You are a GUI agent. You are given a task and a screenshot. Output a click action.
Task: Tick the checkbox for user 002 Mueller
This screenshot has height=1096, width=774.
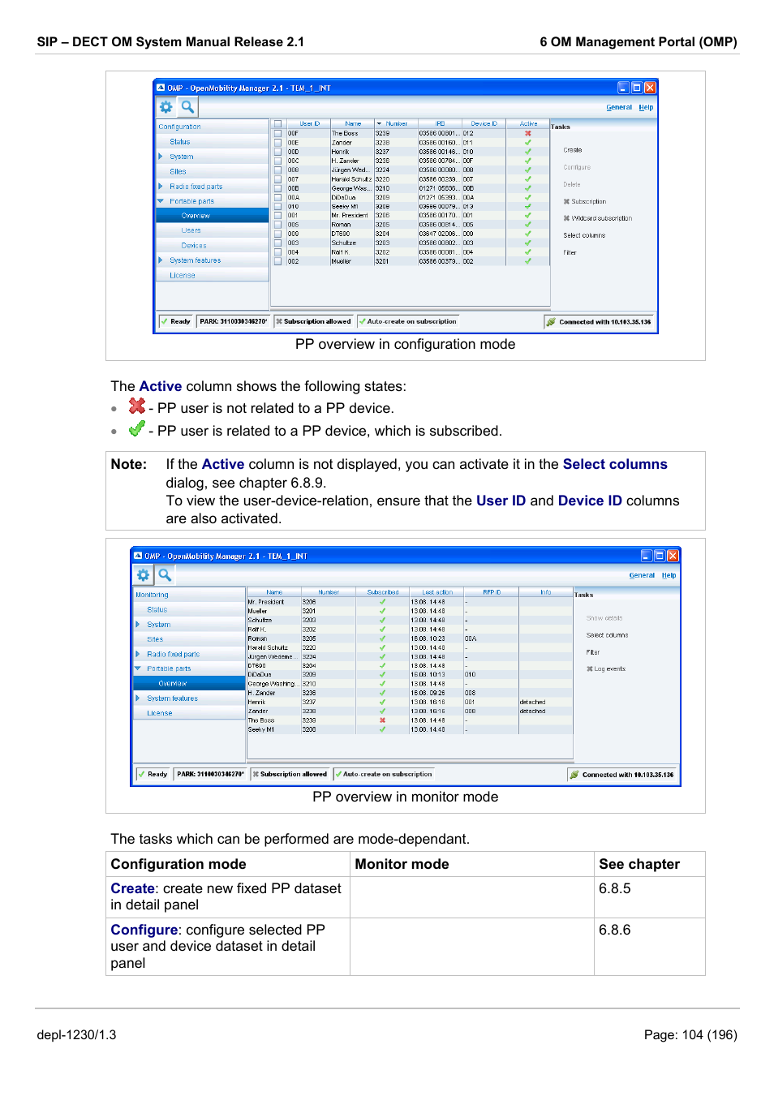pos(278,261)
